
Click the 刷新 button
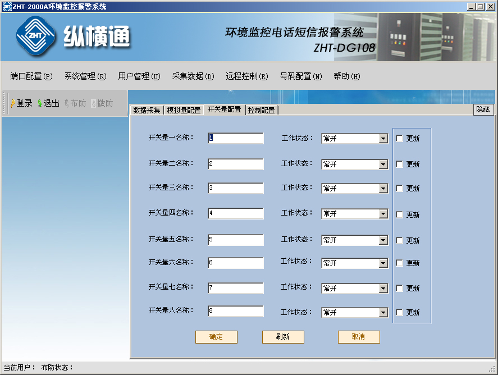283,337
